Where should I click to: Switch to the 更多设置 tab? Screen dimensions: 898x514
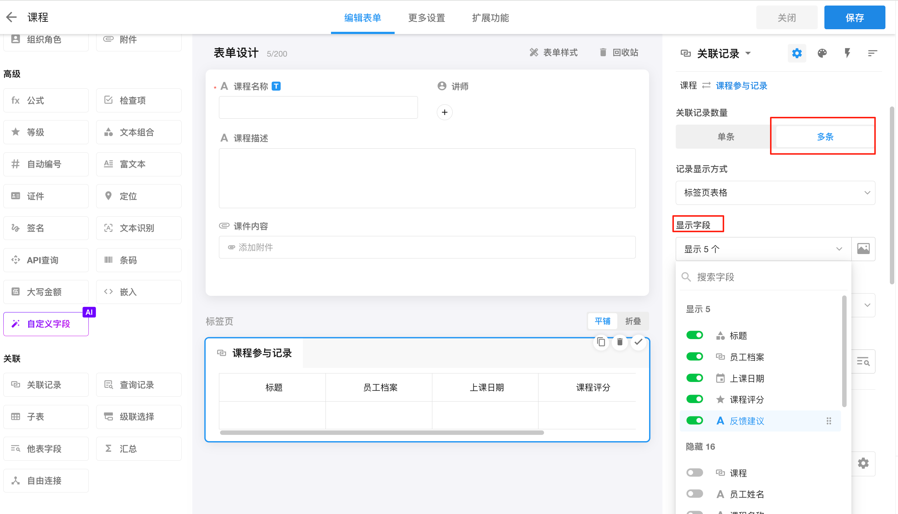(426, 18)
